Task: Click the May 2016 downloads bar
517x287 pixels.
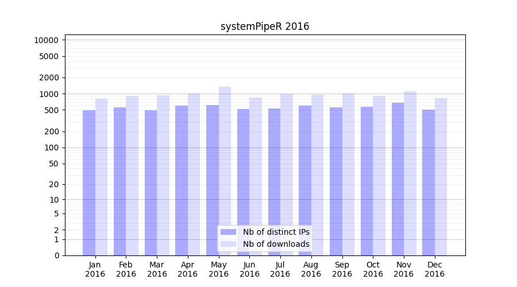Action: (x=225, y=171)
